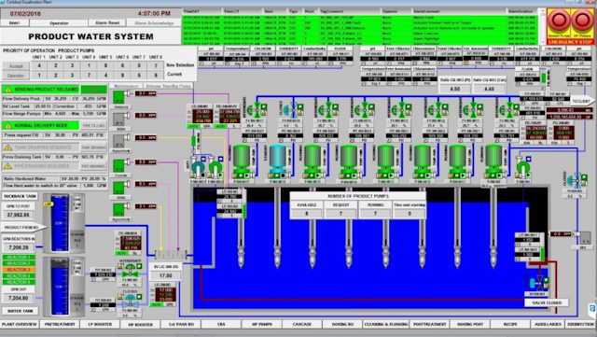The image size is (597, 337).
Task: Click the Accept priority selection button
Action: tap(16, 66)
